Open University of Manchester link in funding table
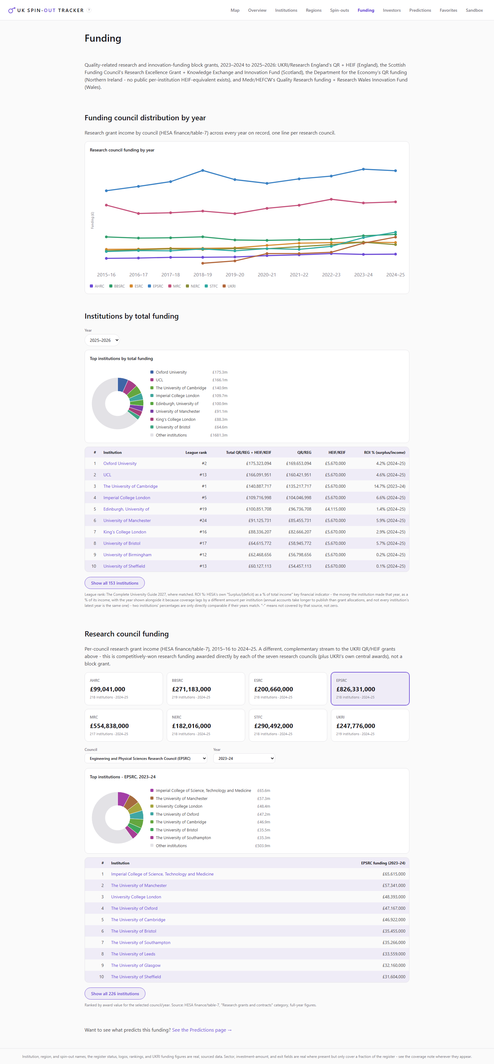 coord(127,520)
